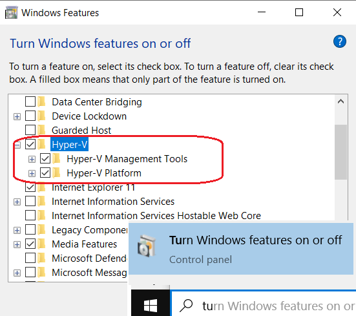Select the 'Internet Explorer 11' row
This screenshot has height=316, width=356.
93,187
